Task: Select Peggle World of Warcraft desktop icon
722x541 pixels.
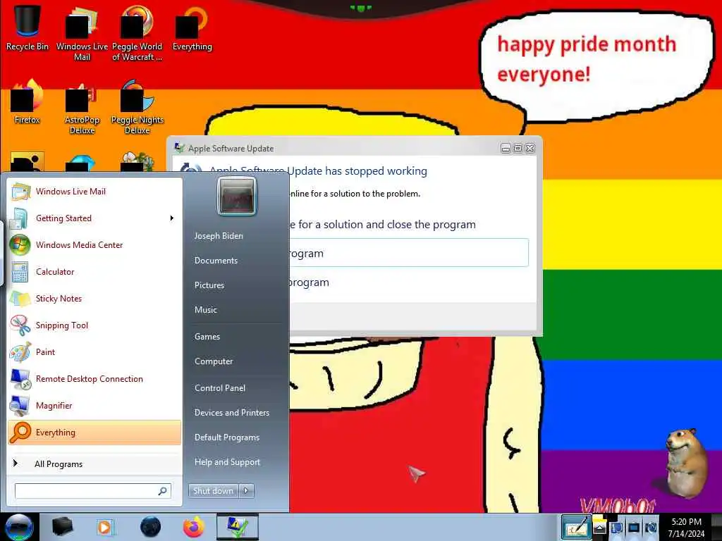Action: click(x=137, y=33)
